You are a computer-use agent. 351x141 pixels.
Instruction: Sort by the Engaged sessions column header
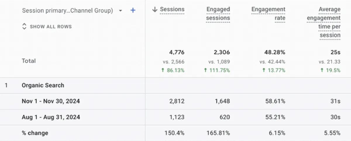218,14
